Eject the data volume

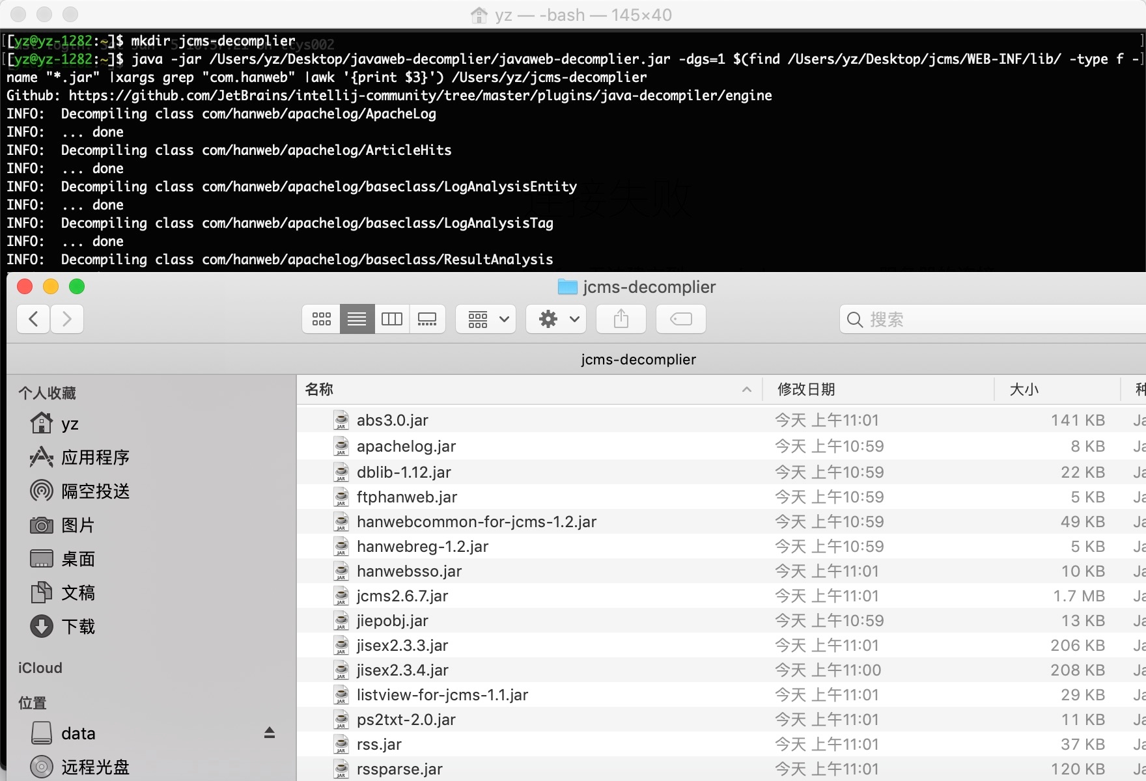(270, 733)
